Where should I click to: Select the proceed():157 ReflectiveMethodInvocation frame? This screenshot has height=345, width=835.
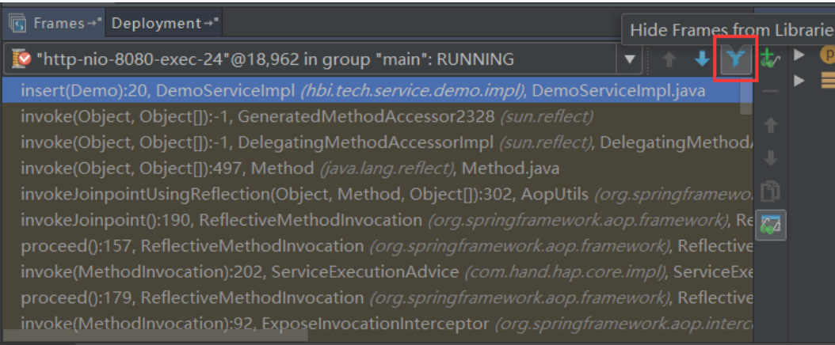click(378, 246)
